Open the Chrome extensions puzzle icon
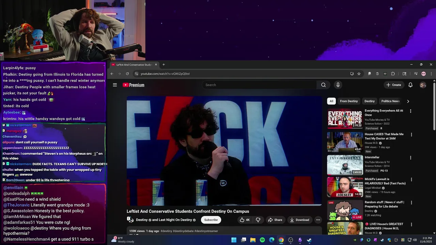This screenshot has width=436, height=245. [393, 73]
